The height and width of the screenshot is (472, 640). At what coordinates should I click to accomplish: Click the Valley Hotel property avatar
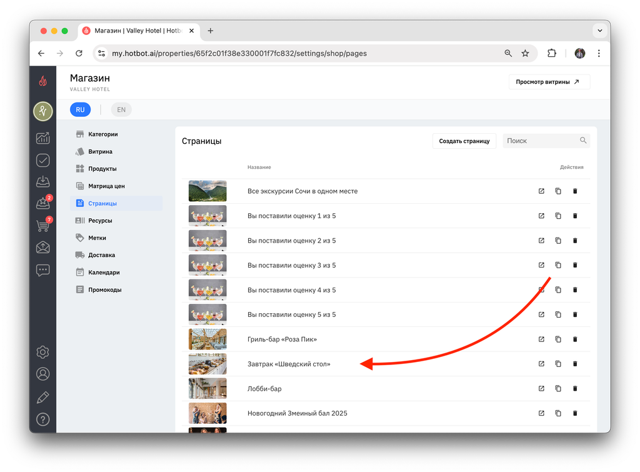click(43, 111)
